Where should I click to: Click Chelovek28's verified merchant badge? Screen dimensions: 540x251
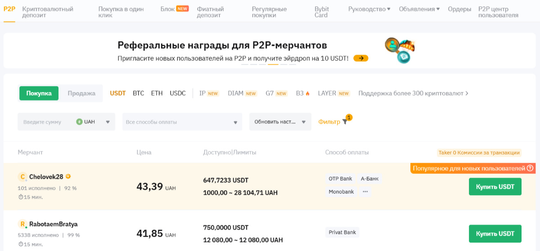68,177
